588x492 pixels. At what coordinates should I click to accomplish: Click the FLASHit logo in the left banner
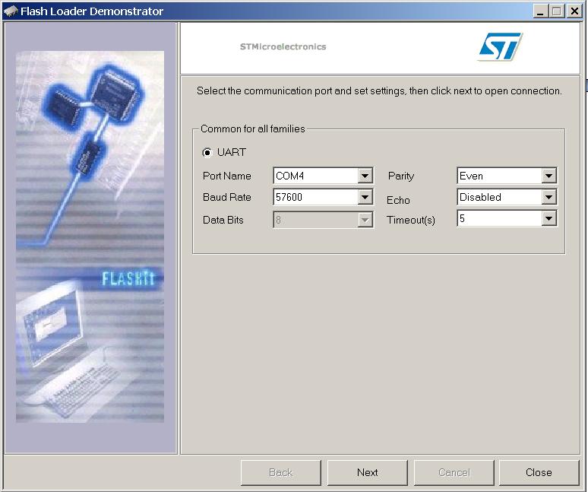point(128,278)
